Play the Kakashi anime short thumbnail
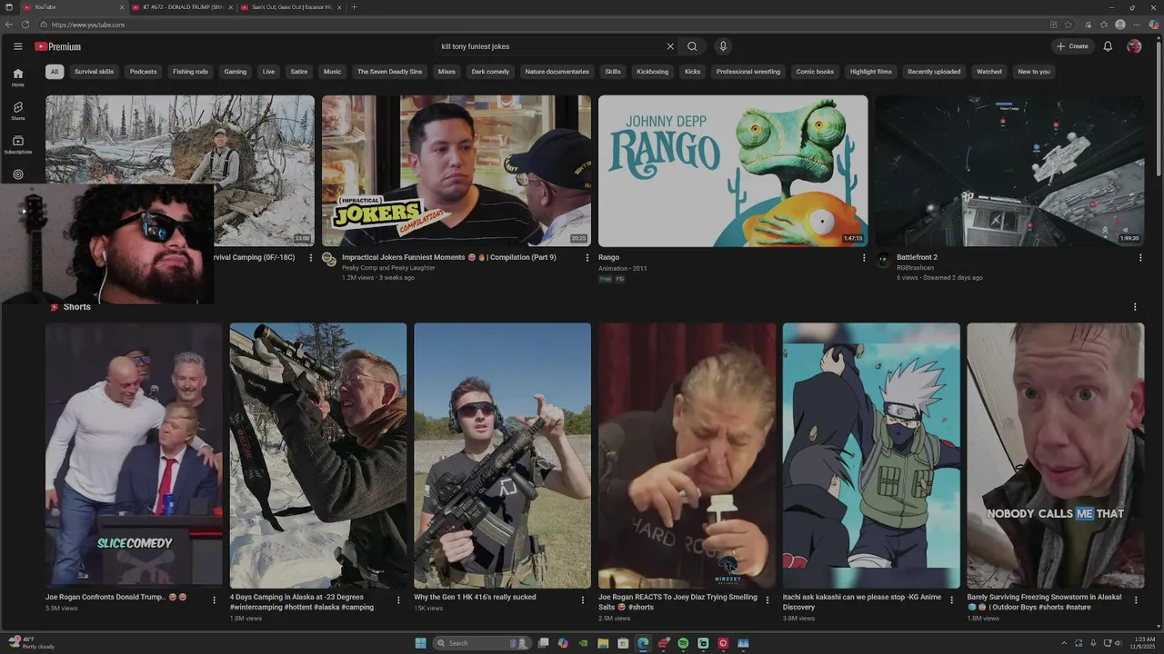Viewport: 1164px width, 654px height. (x=871, y=455)
